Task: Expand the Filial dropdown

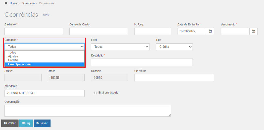Action: pos(120,47)
